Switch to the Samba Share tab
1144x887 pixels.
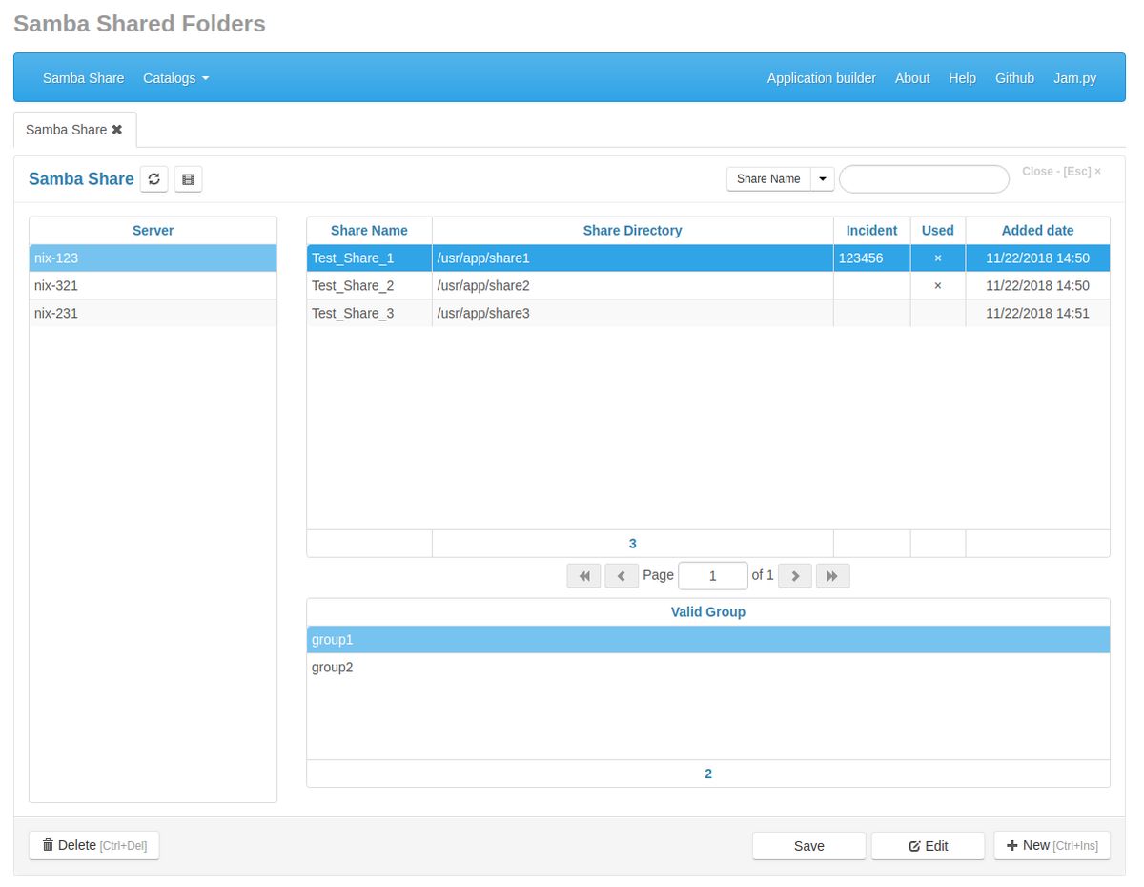tap(66, 129)
